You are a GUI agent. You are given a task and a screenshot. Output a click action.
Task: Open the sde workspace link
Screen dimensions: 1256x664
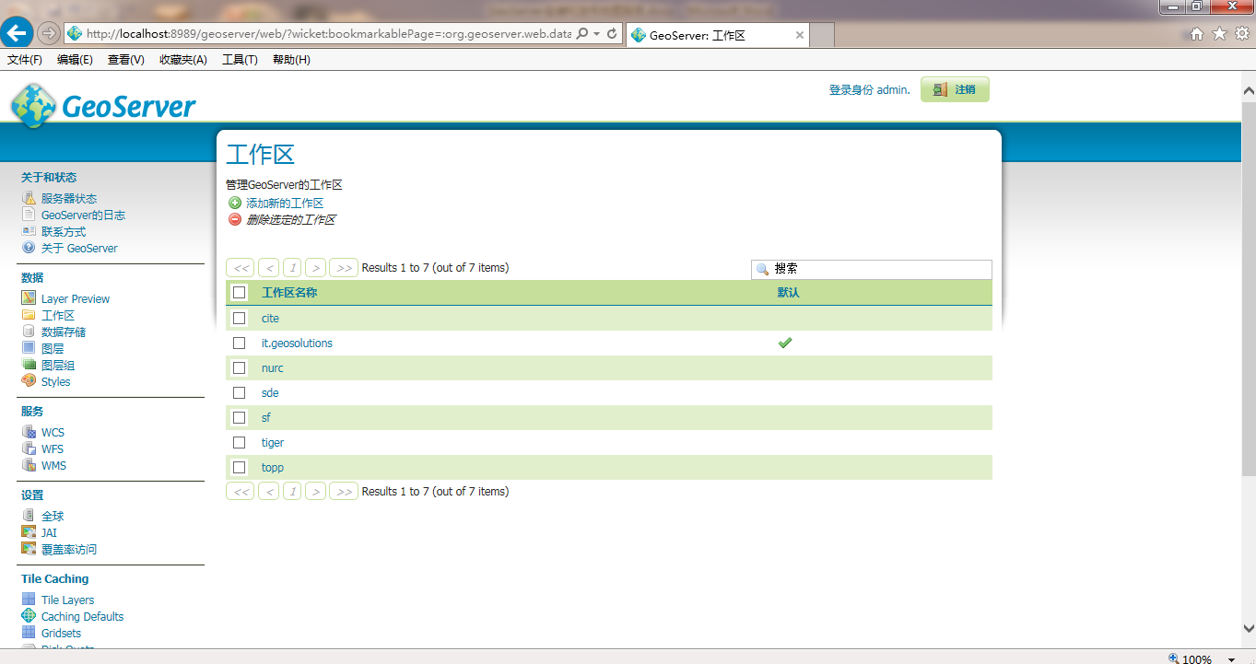[270, 392]
